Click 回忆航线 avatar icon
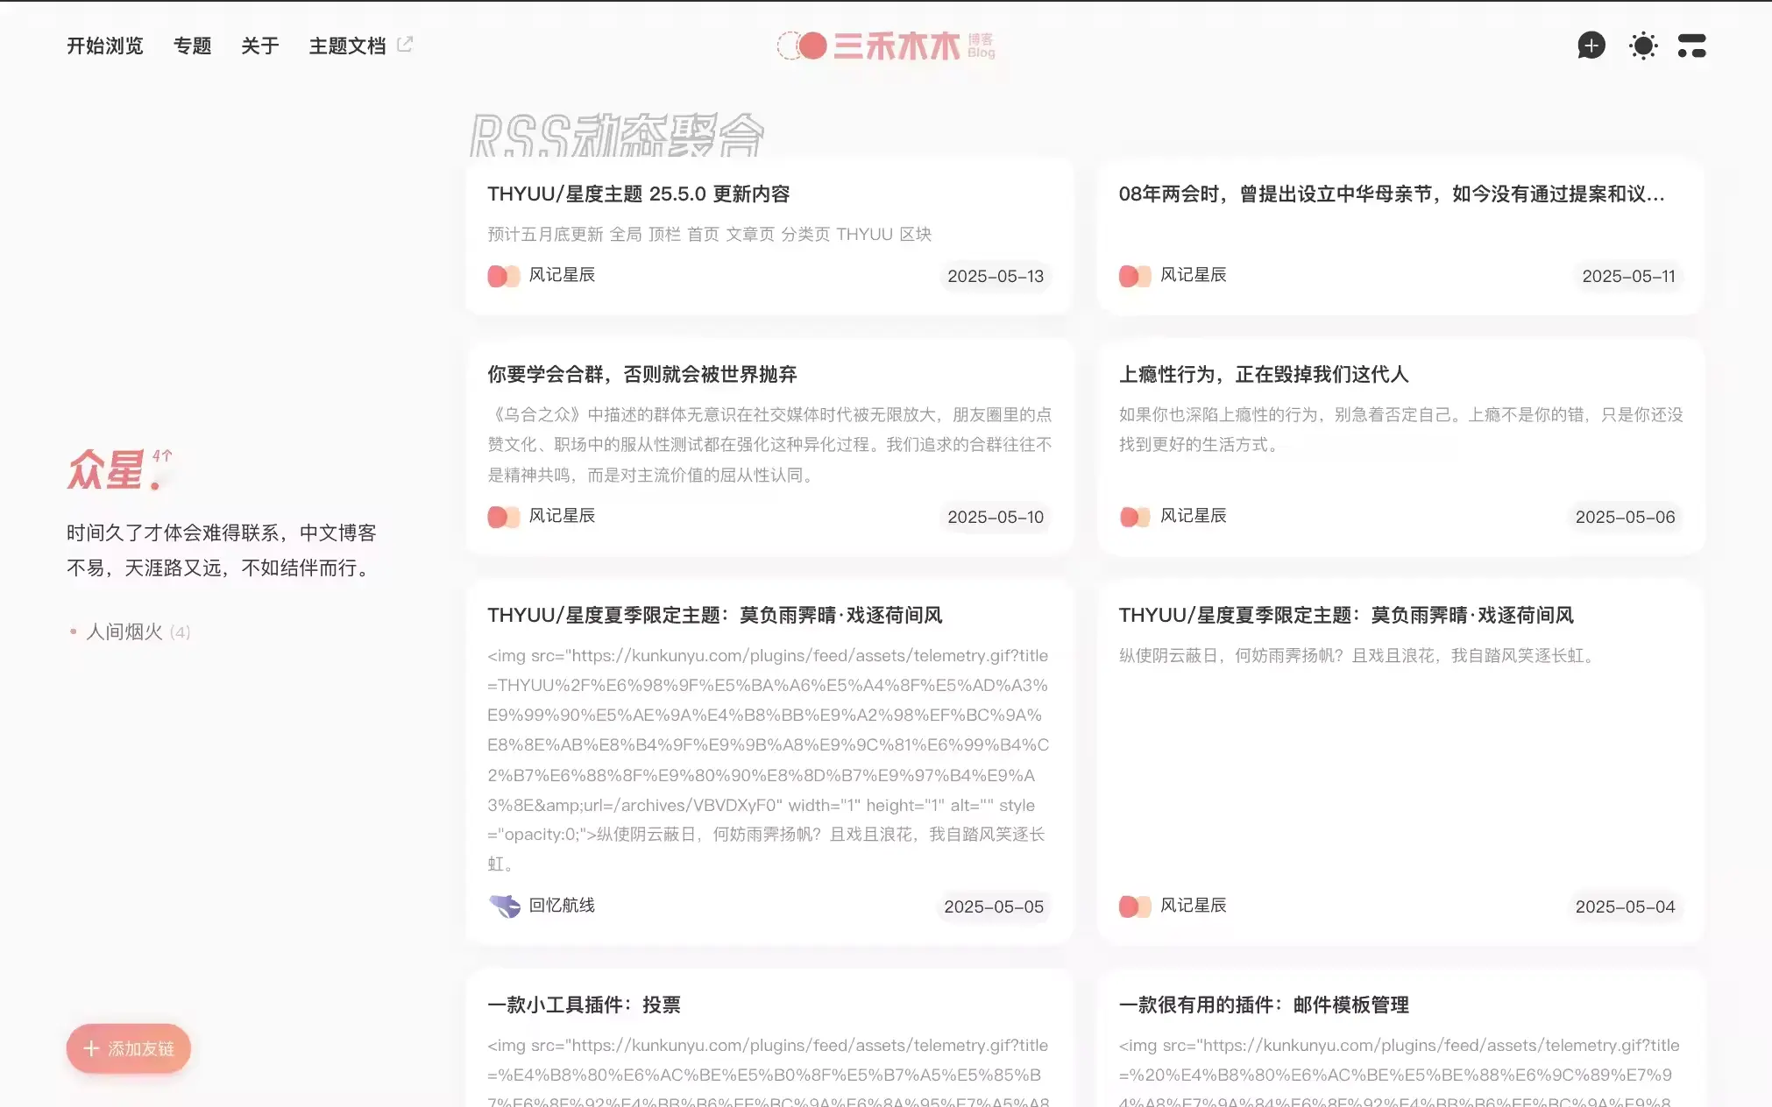Viewport: 1772px width, 1107px height. (x=504, y=906)
